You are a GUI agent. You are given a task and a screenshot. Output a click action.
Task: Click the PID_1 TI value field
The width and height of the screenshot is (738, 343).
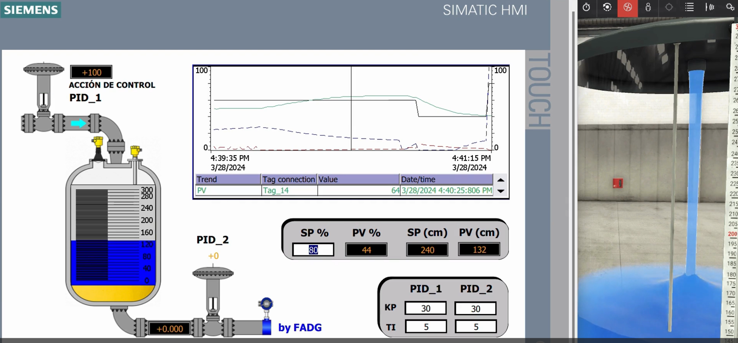(425, 327)
